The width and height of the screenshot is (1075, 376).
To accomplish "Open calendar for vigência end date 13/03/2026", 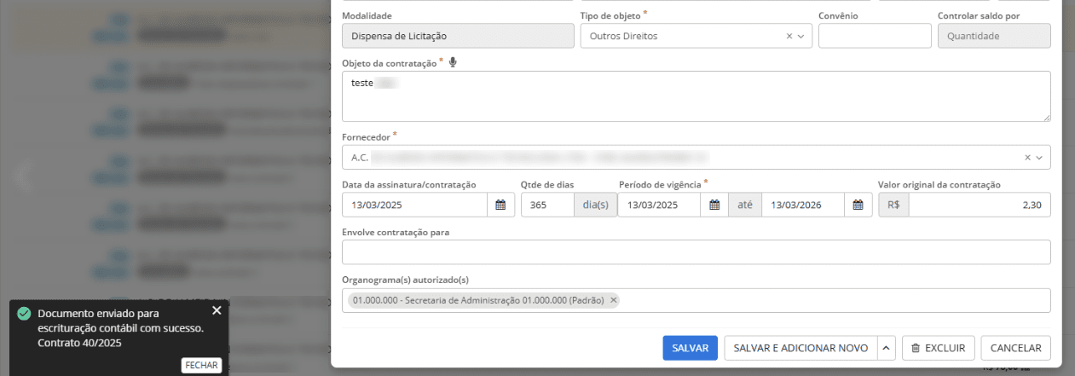I will click(x=858, y=205).
